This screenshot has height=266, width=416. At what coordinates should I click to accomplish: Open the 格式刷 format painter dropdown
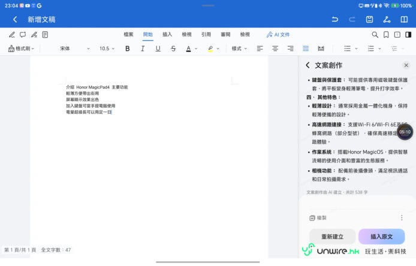[x=21, y=49]
